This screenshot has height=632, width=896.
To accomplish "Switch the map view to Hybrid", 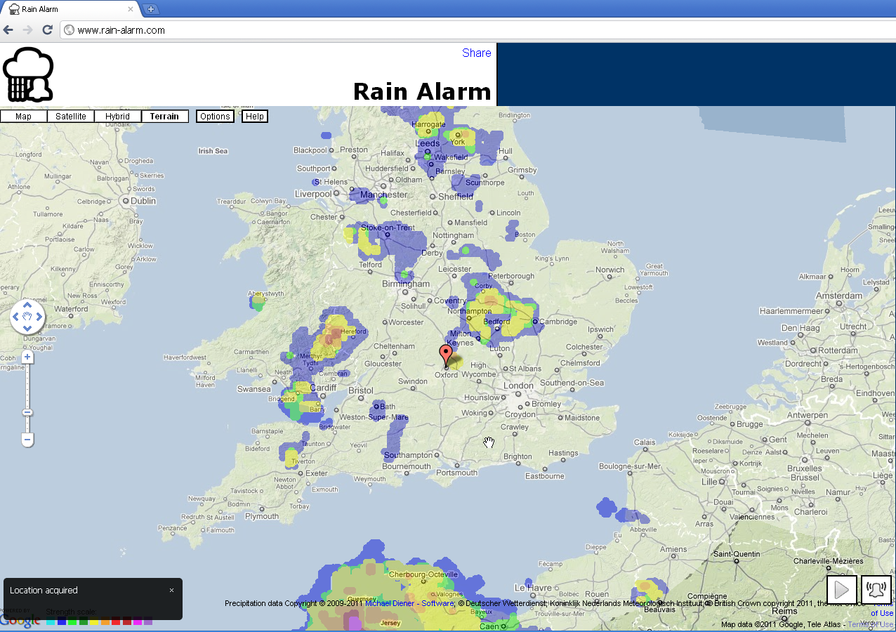I will (117, 116).
